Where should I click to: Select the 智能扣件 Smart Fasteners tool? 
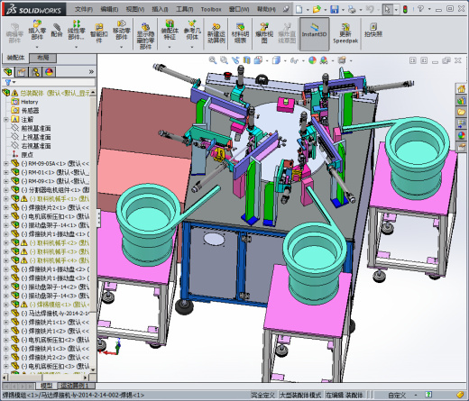click(99, 33)
